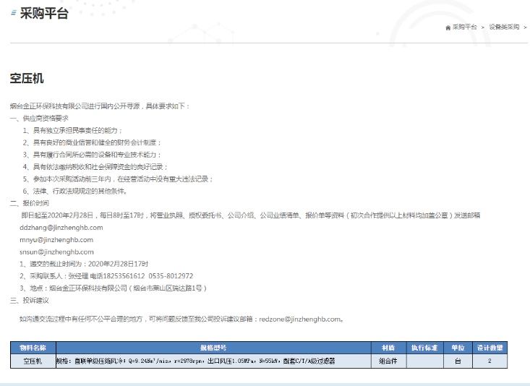Click the 设计数量 column header
This screenshot has height=386, width=530.
[x=490, y=348]
